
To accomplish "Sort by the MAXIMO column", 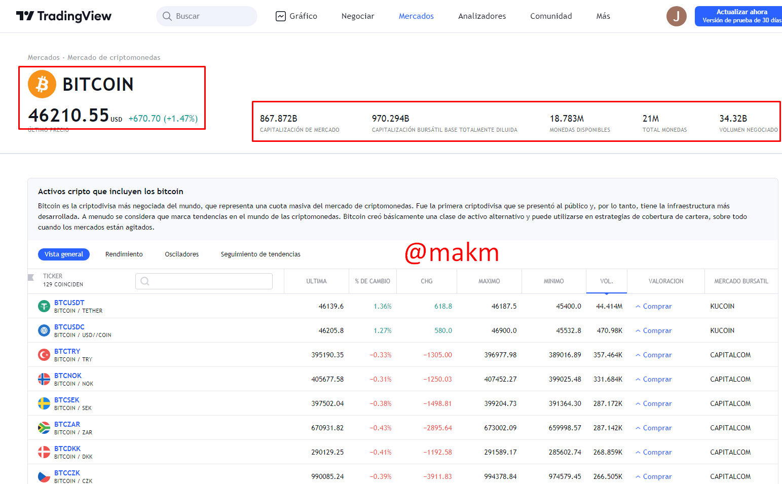I will (x=489, y=281).
